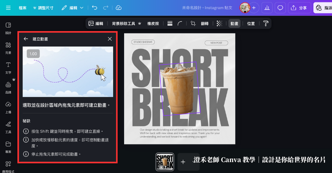Image resolution: width=332 pixels, height=173 pixels.
Task: Open the 檔案 file menu
Action: 23,8
